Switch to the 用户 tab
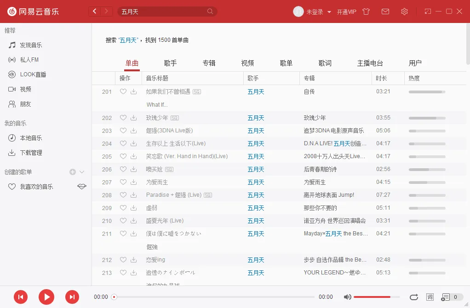Viewport: 470px width, 308px height. pos(415,63)
